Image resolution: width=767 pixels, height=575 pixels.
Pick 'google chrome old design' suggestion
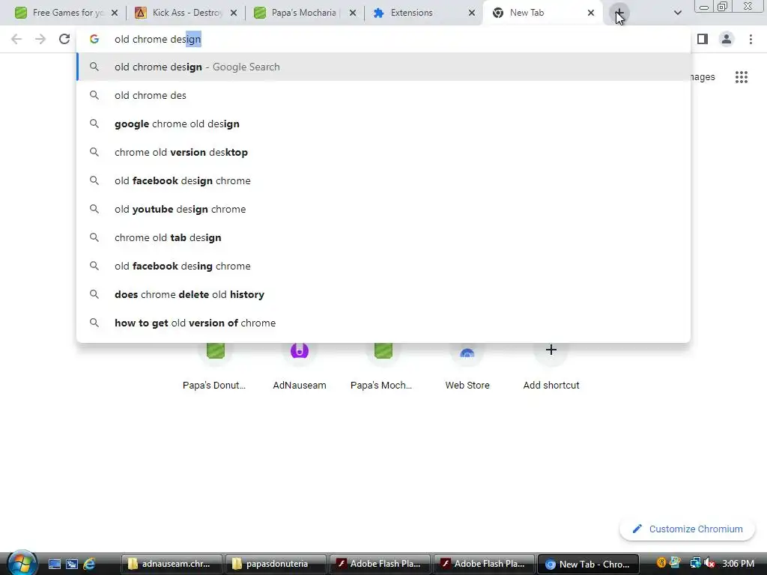pos(383,124)
